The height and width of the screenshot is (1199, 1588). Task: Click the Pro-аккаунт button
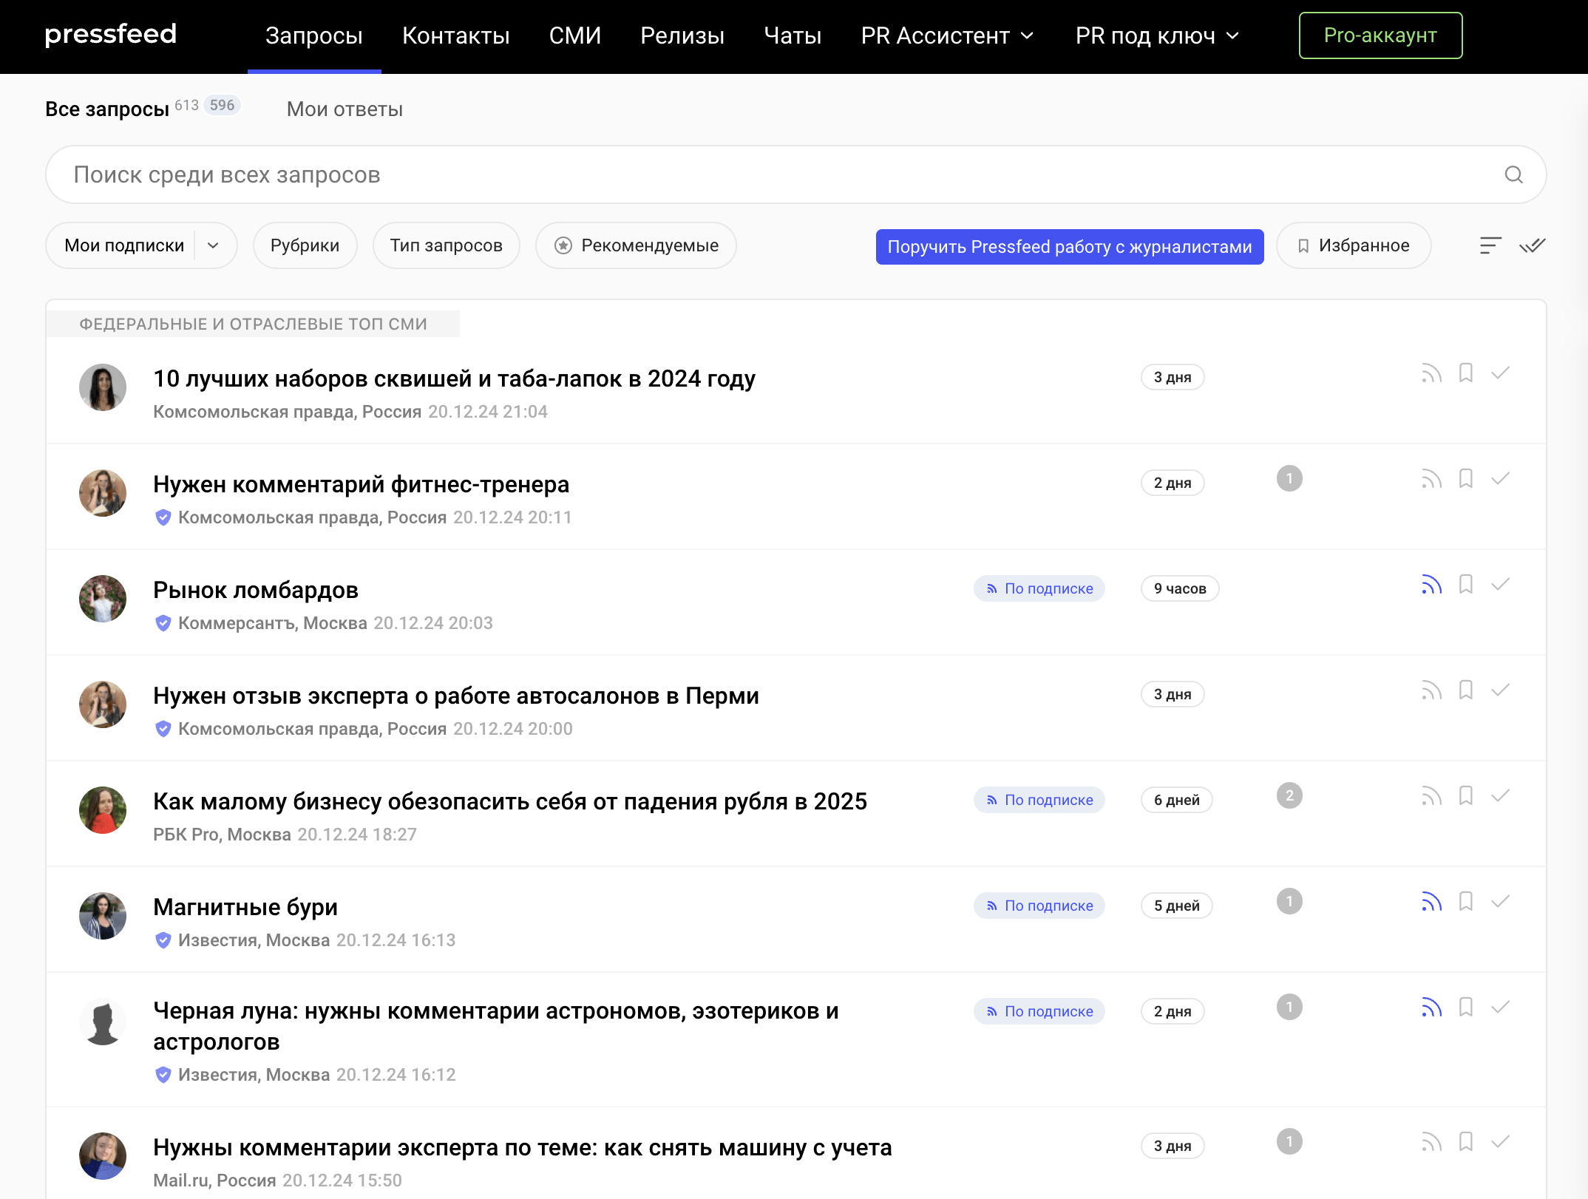[1380, 35]
